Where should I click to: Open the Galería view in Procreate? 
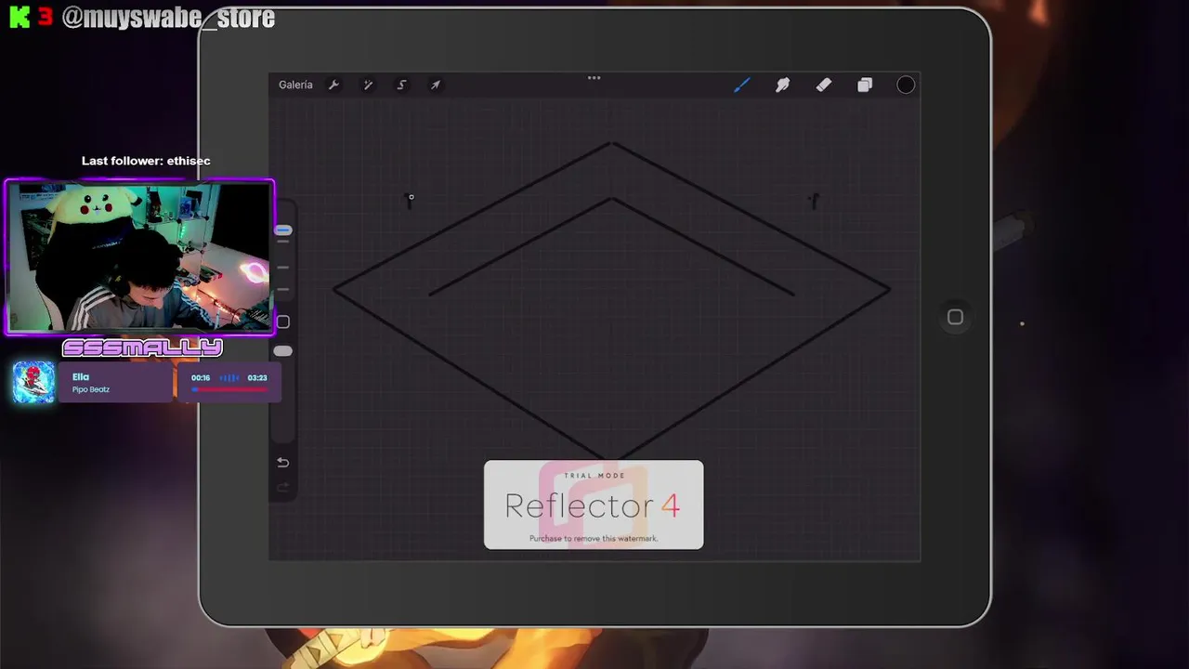pos(295,85)
